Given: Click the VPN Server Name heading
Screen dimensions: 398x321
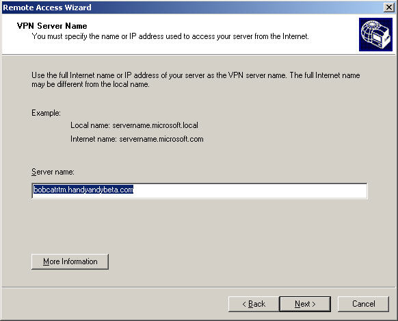Looking at the screenshot, I should tap(52, 26).
